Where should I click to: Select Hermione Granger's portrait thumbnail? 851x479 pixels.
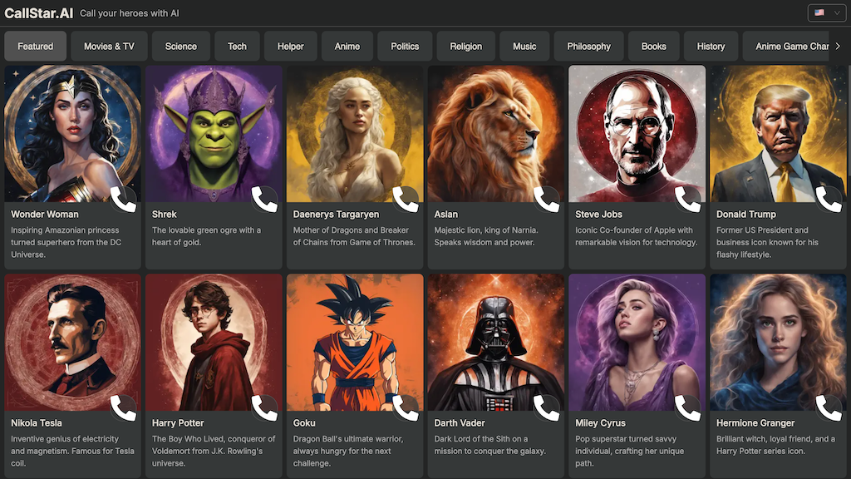coord(778,342)
